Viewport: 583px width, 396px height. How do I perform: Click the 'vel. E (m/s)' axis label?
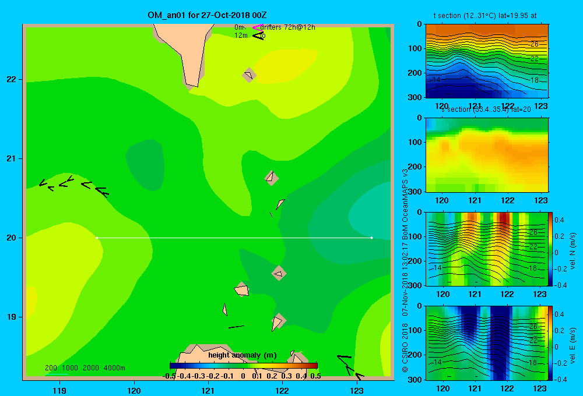click(573, 345)
